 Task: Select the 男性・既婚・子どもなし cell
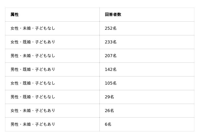33,97
